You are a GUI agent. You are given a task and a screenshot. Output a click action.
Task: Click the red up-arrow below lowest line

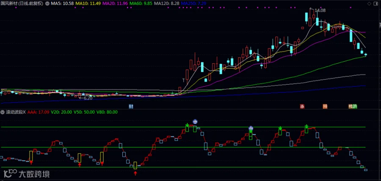click(135, 173)
